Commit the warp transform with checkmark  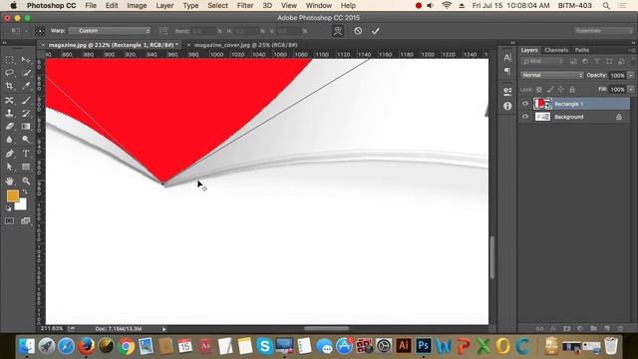point(375,31)
